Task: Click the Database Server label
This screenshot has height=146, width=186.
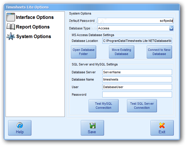Action: [84, 72]
